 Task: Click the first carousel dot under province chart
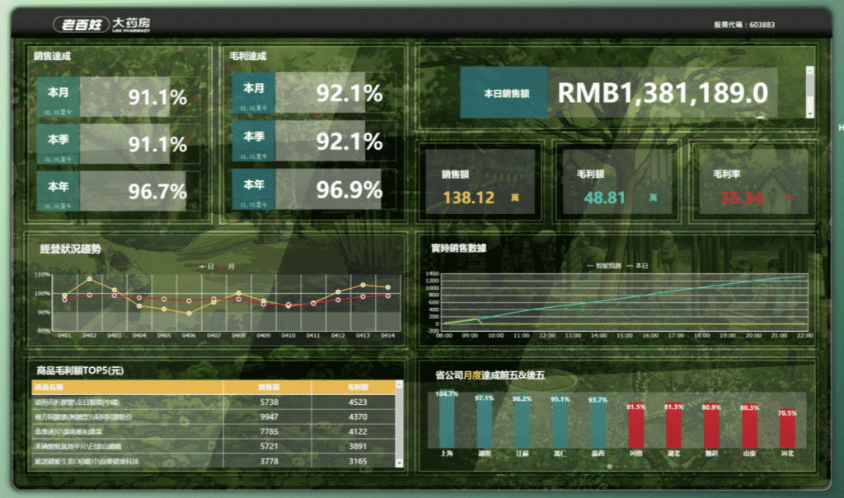(609, 466)
